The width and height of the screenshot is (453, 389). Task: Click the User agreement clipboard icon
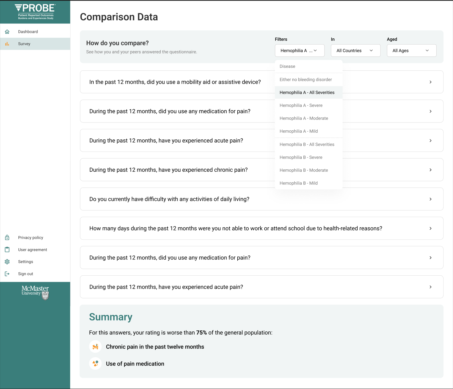pyautogui.click(x=7, y=250)
